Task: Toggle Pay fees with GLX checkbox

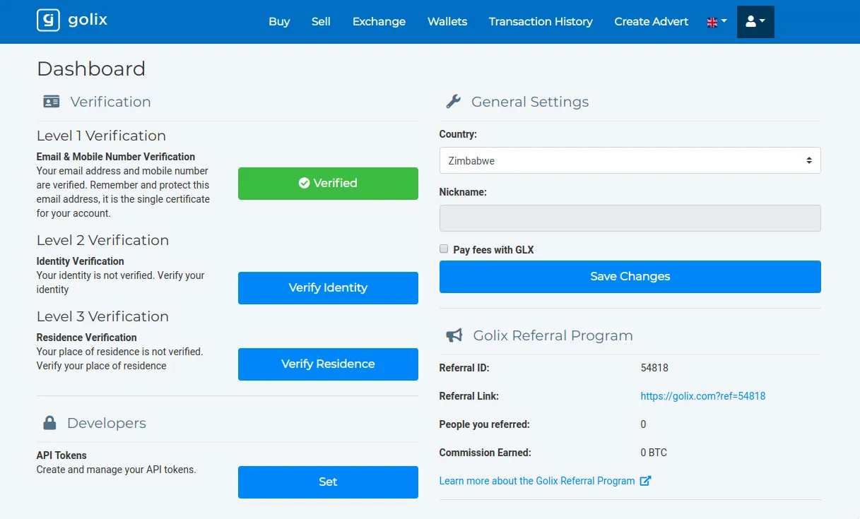Action: pyautogui.click(x=444, y=249)
